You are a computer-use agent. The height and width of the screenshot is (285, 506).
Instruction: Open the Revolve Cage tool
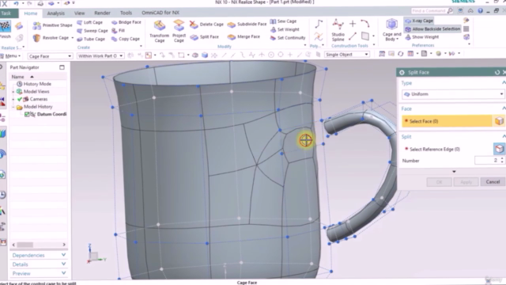[x=53, y=38]
